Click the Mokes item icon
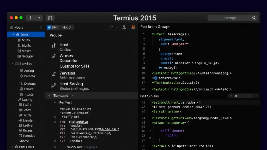This screenshot has height=150, width=267. point(19,51)
